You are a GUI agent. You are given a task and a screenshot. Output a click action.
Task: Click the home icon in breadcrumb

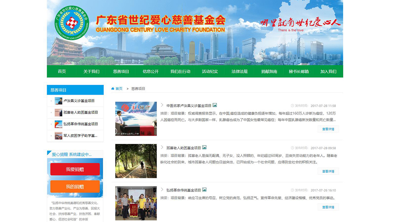(x=113, y=89)
